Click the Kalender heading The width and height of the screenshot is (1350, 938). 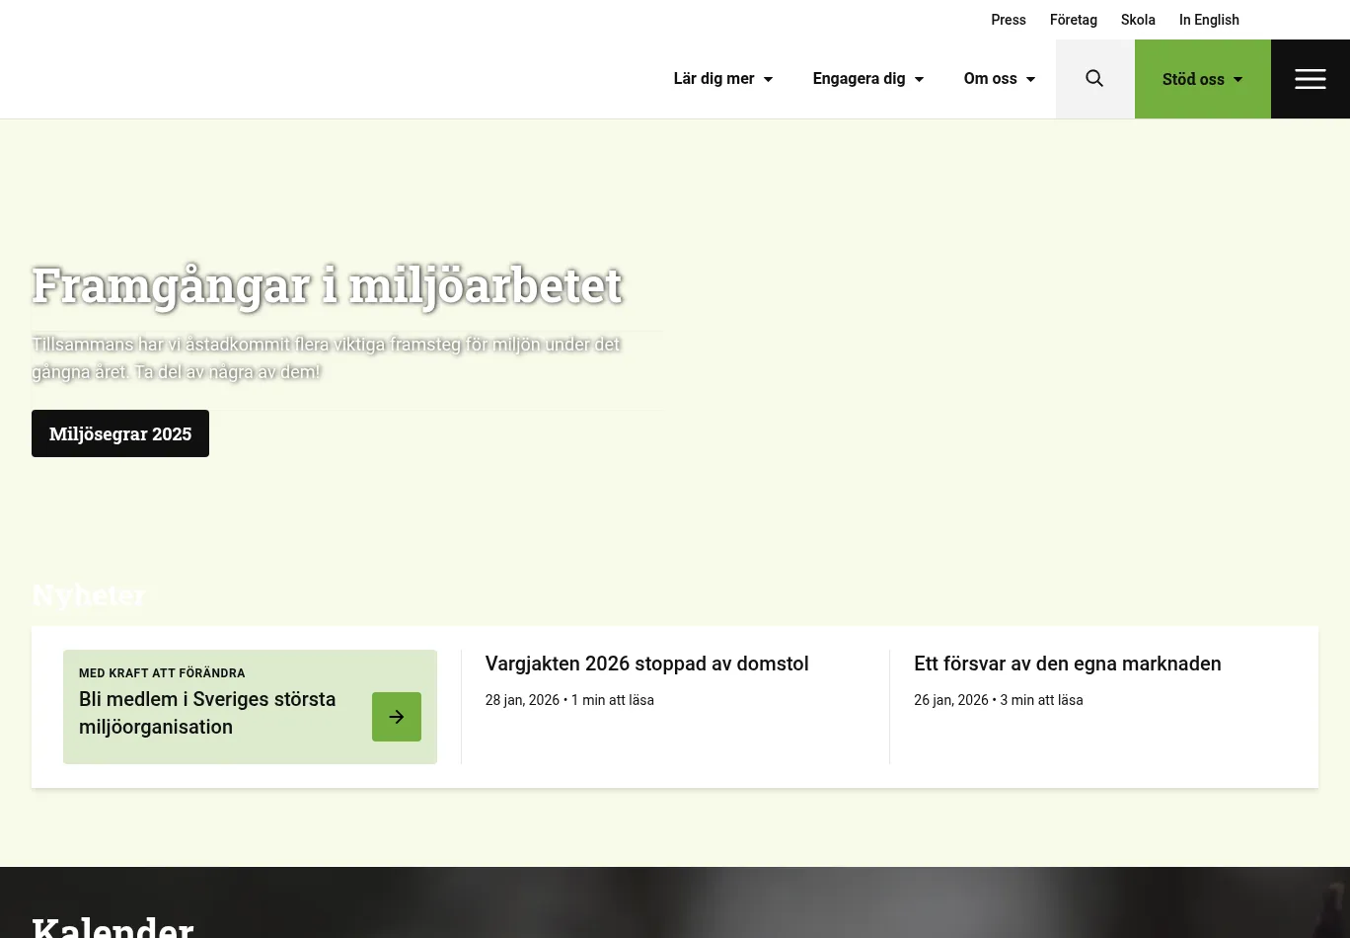112,926
